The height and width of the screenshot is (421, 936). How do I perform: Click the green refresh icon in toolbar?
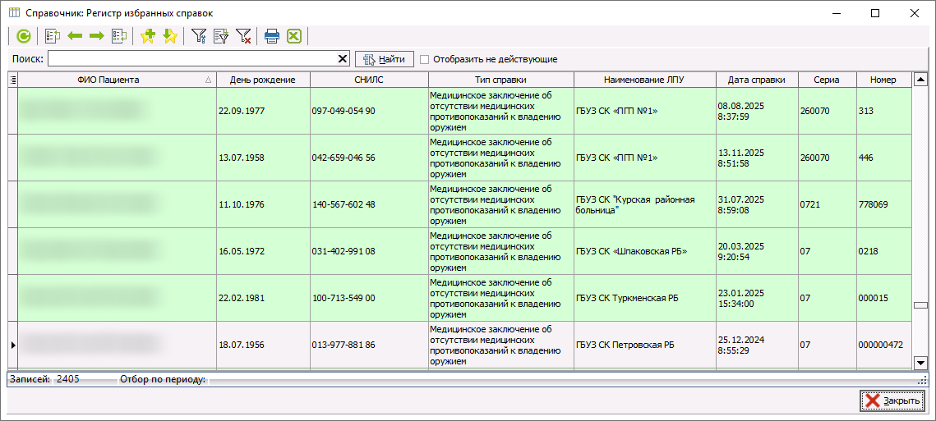[24, 36]
